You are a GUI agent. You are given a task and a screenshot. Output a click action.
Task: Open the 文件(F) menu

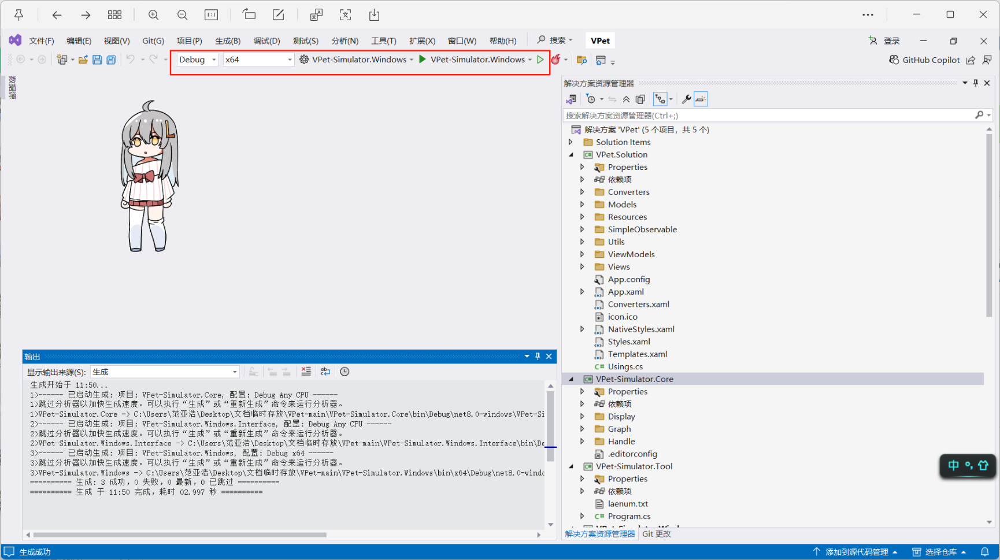point(42,40)
